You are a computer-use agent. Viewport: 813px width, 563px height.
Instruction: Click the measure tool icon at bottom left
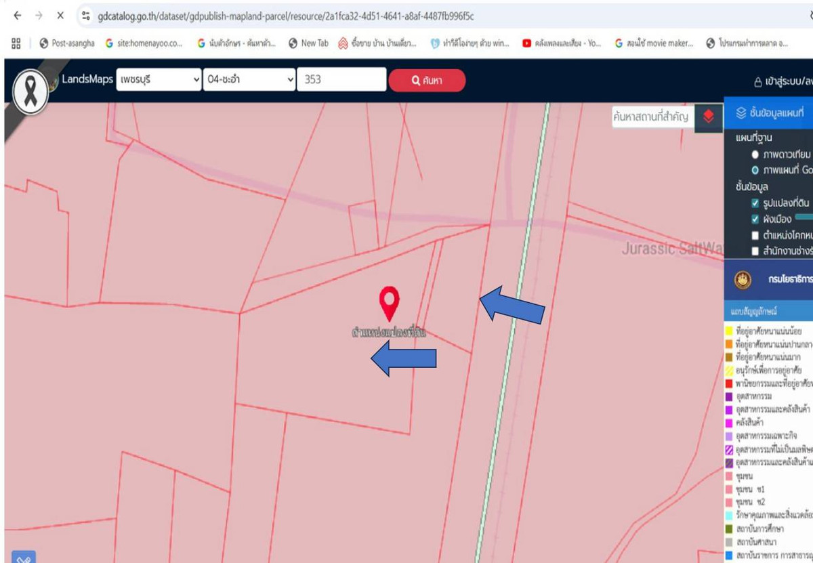coord(24,557)
